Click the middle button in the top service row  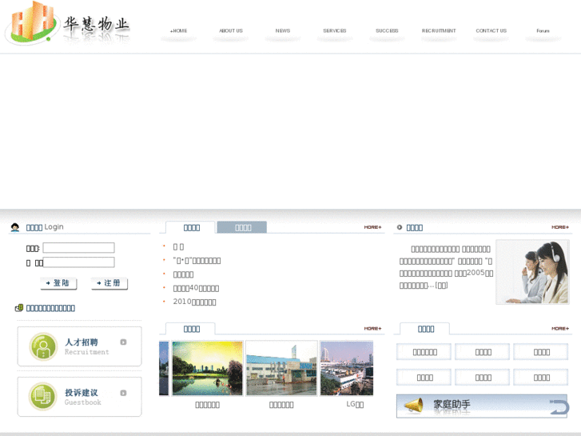[x=483, y=352]
